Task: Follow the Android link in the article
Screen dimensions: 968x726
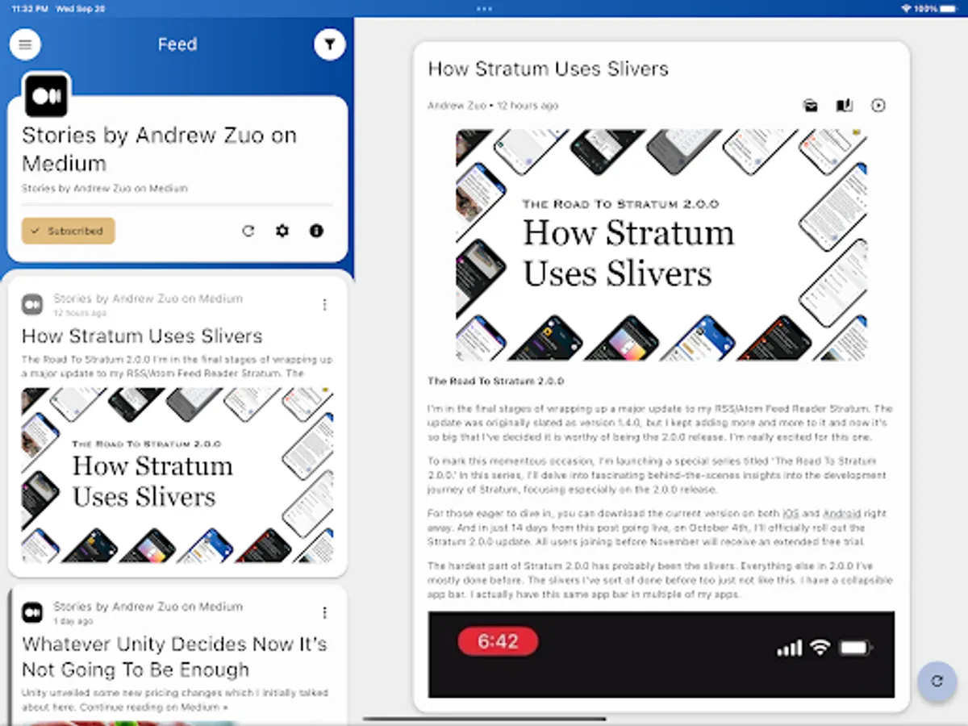Action: [x=841, y=513]
